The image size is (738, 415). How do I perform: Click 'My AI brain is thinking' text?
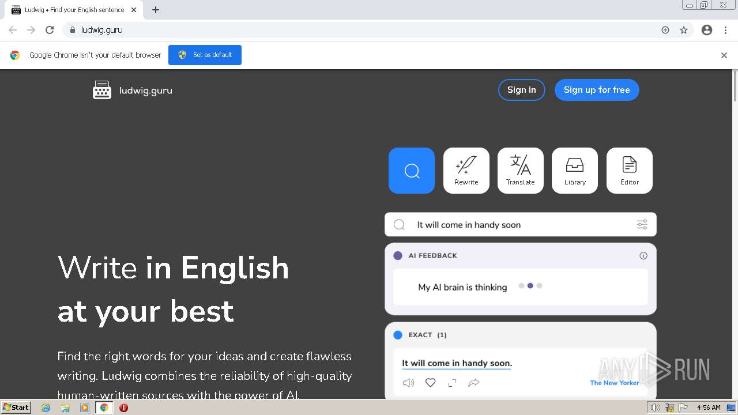tap(462, 287)
